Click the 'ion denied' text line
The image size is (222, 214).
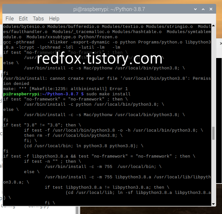tap(16, 84)
